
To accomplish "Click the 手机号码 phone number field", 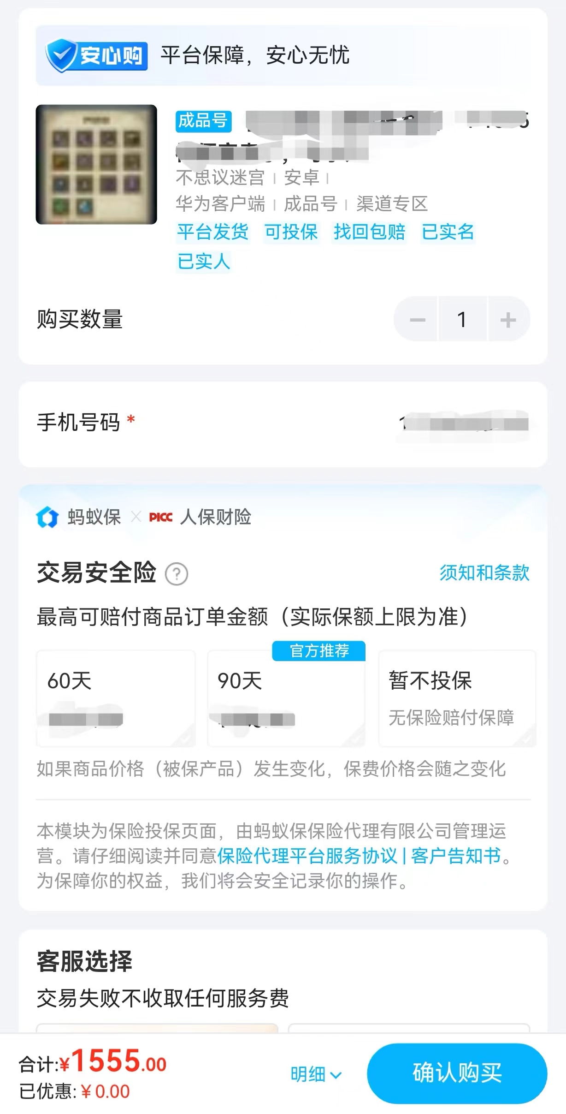I will click(463, 423).
